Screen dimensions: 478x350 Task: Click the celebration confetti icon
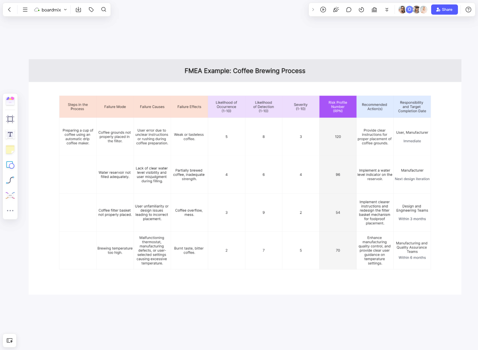336,10
